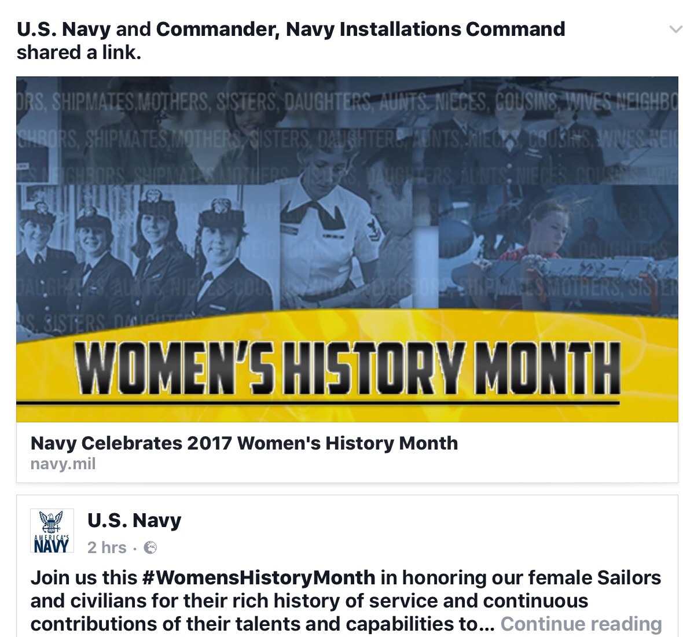Expand post with Continue reading
Image resolution: width=683 pixels, height=637 pixels.
coord(581,624)
